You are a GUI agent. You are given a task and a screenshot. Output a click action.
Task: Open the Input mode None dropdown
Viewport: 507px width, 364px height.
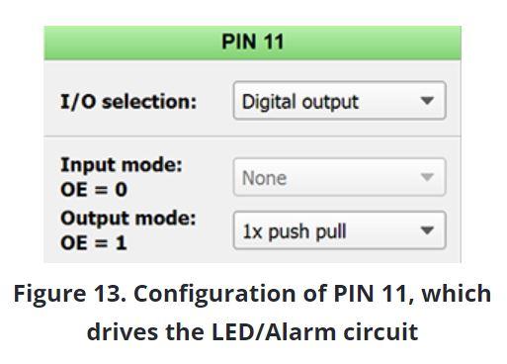(x=340, y=177)
